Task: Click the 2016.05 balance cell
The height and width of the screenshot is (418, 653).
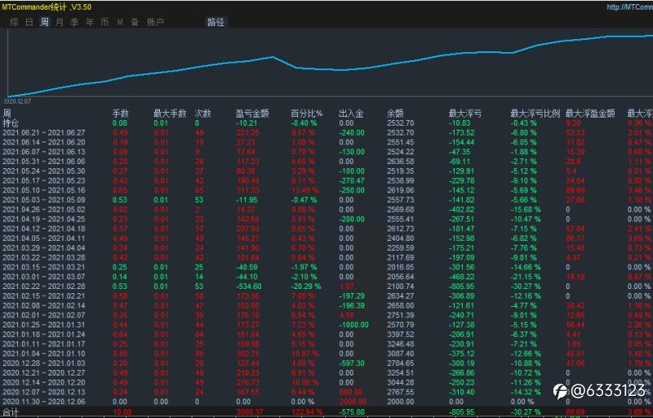Action: pos(400,267)
